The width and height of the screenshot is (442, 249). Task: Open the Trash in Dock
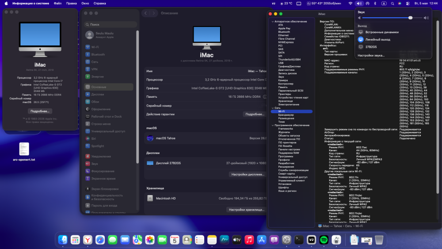point(379,240)
